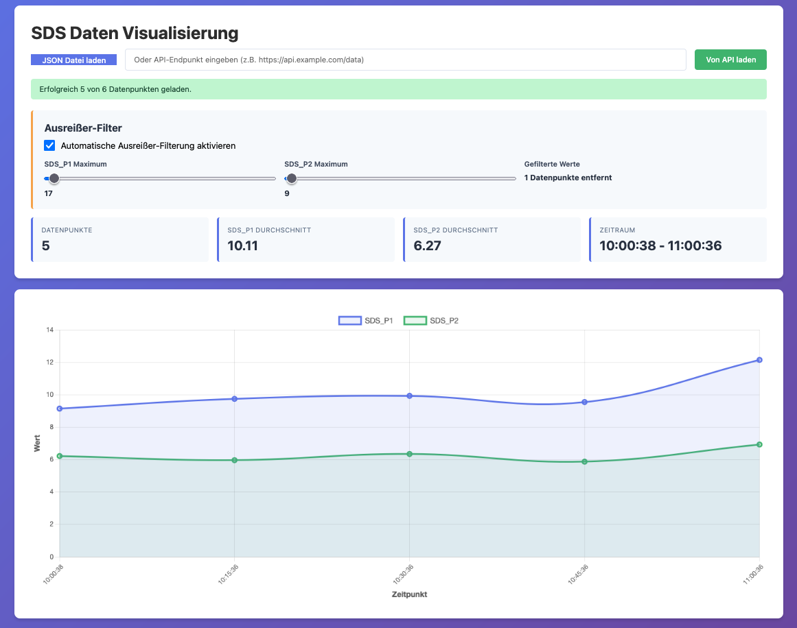Select SDS_P2 data point at 11:00:36
Image resolution: width=797 pixels, height=628 pixels.
[759, 444]
